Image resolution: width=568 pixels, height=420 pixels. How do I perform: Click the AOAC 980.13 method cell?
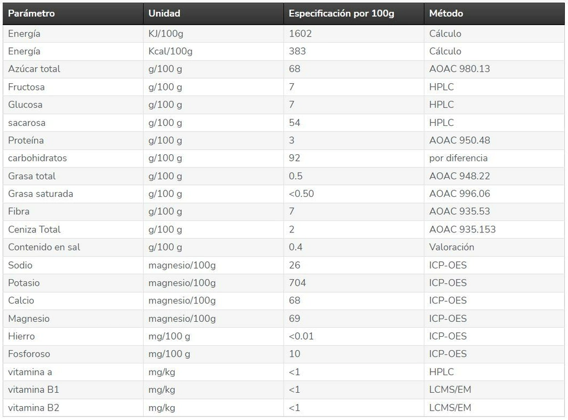point(460,69)
